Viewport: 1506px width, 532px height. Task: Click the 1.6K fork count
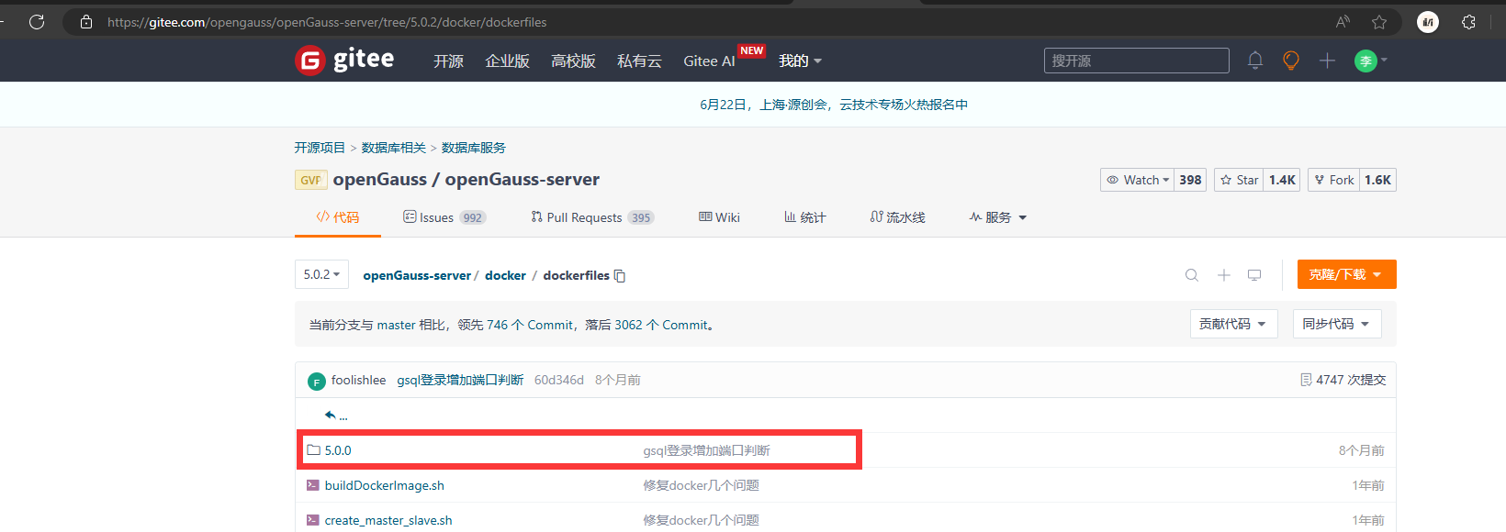(1377, 180)
